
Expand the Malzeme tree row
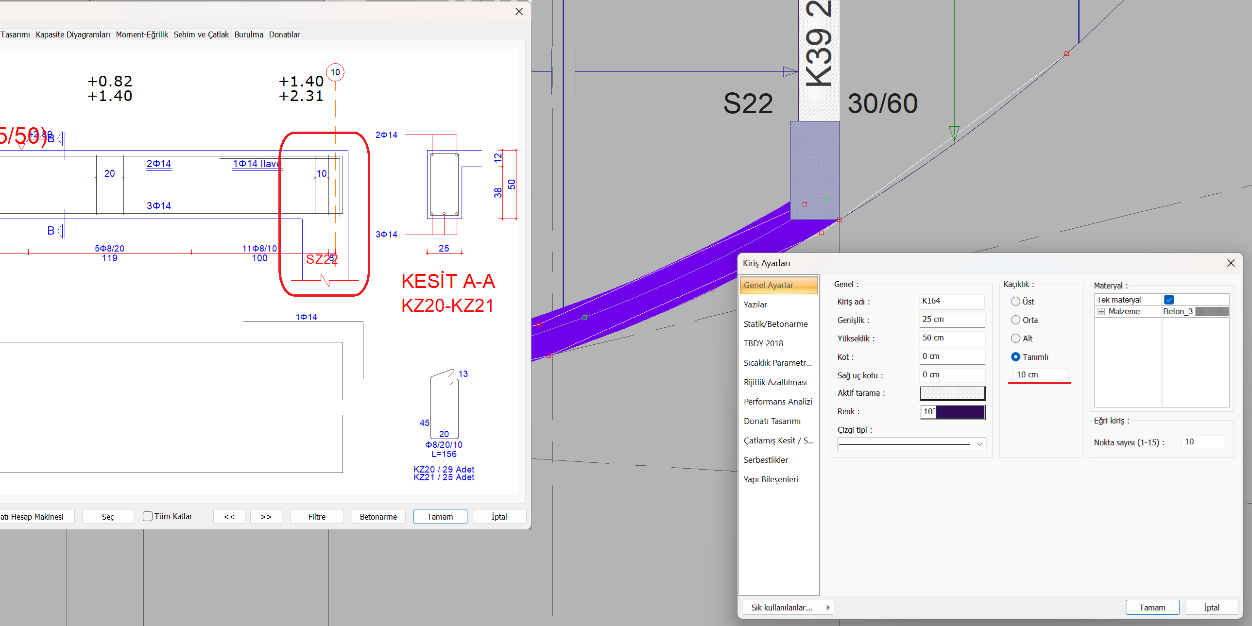tap(1101, 311)
